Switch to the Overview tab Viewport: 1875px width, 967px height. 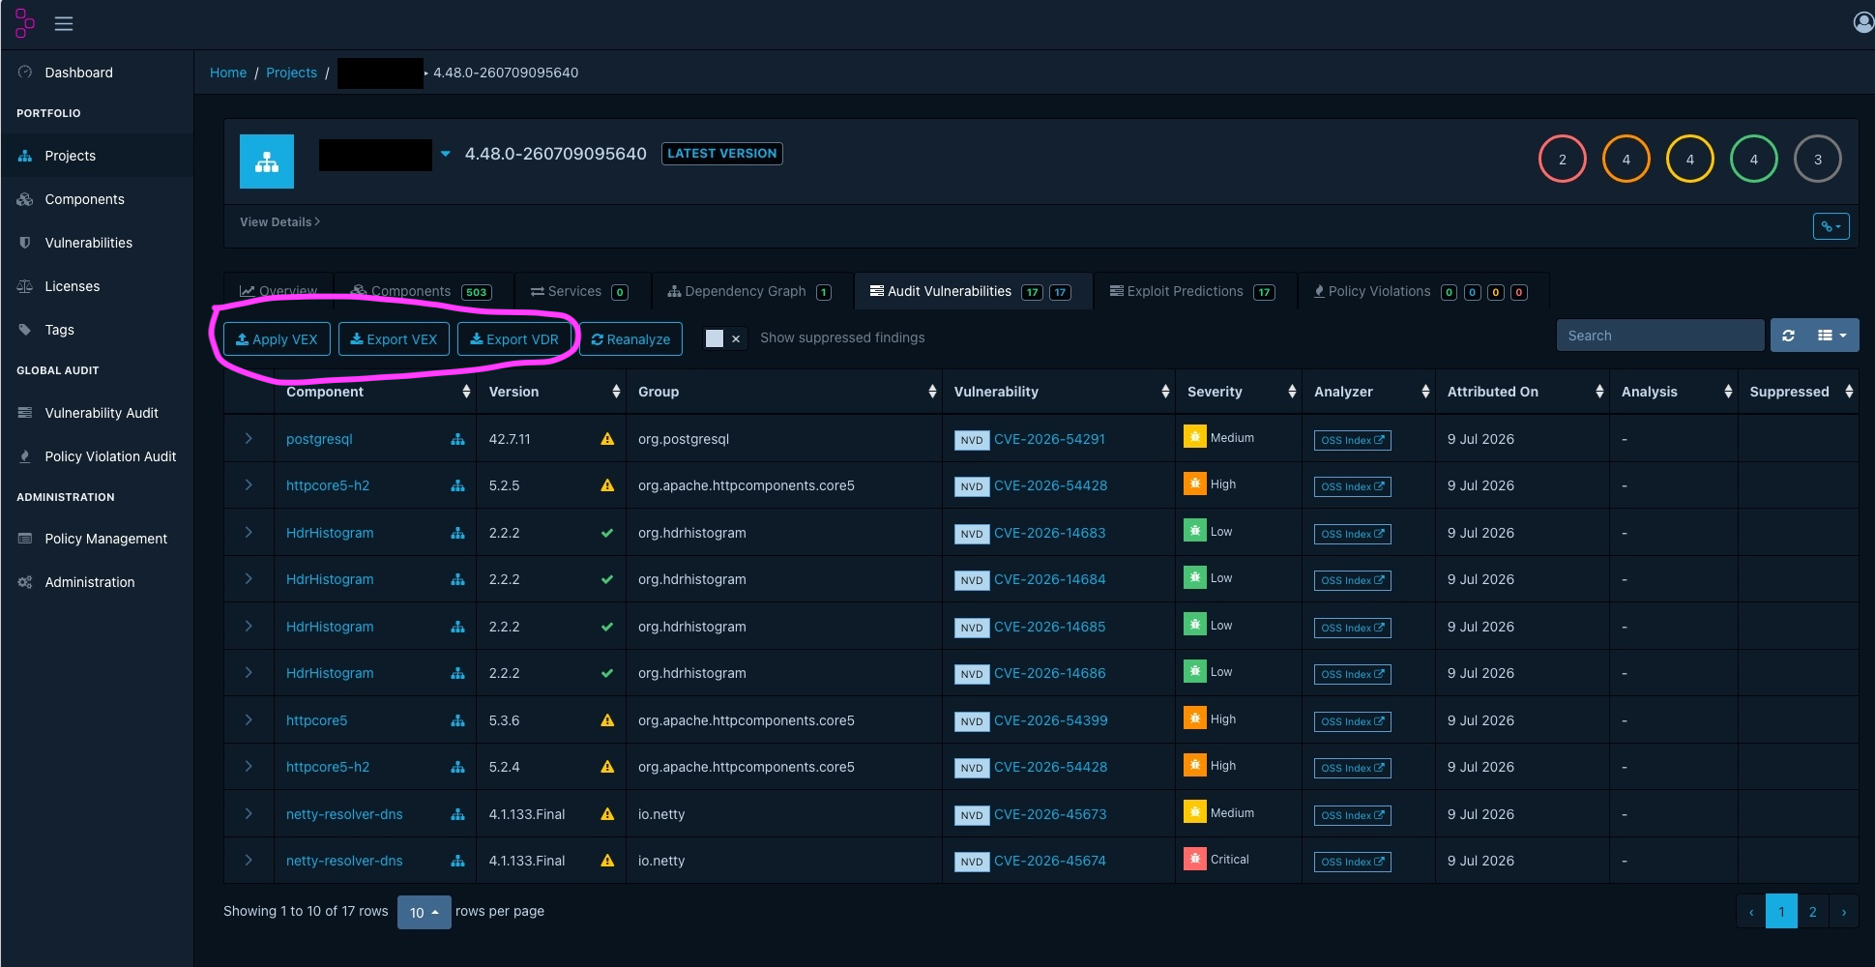coord(278,291)
